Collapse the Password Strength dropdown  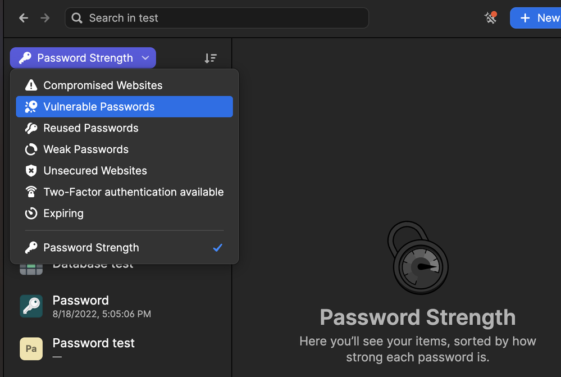(x=83, y=58)
